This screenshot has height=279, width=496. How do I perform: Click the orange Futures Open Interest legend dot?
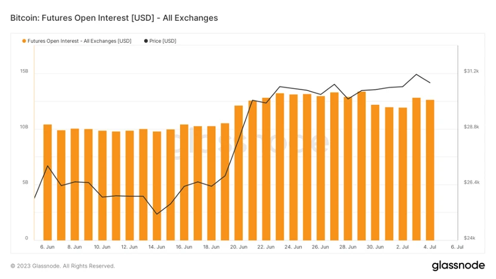coord(24,41)
